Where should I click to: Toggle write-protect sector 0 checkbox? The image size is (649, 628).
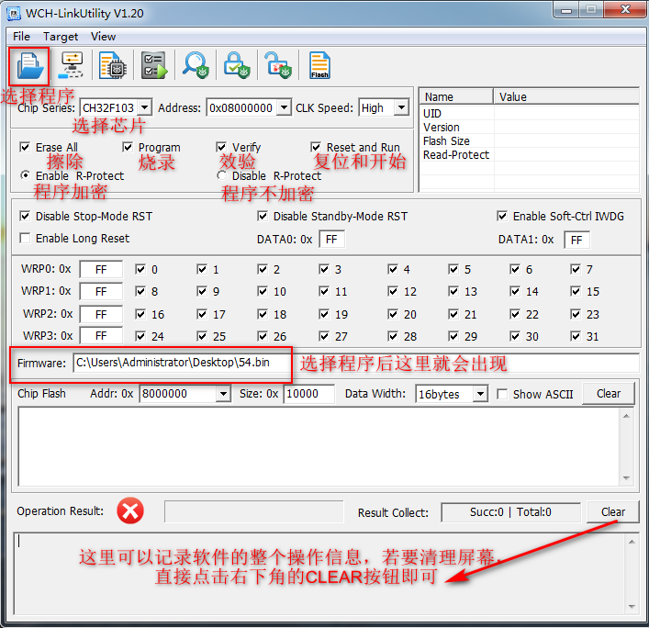pos(140,270)
